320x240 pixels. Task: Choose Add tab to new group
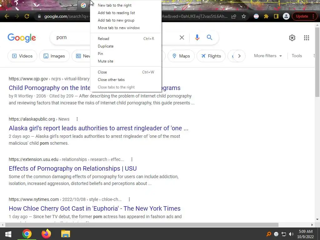tap(126, 20)
